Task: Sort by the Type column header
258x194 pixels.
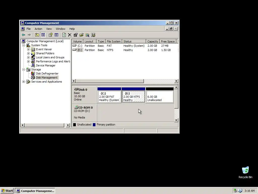Action: 101,41
